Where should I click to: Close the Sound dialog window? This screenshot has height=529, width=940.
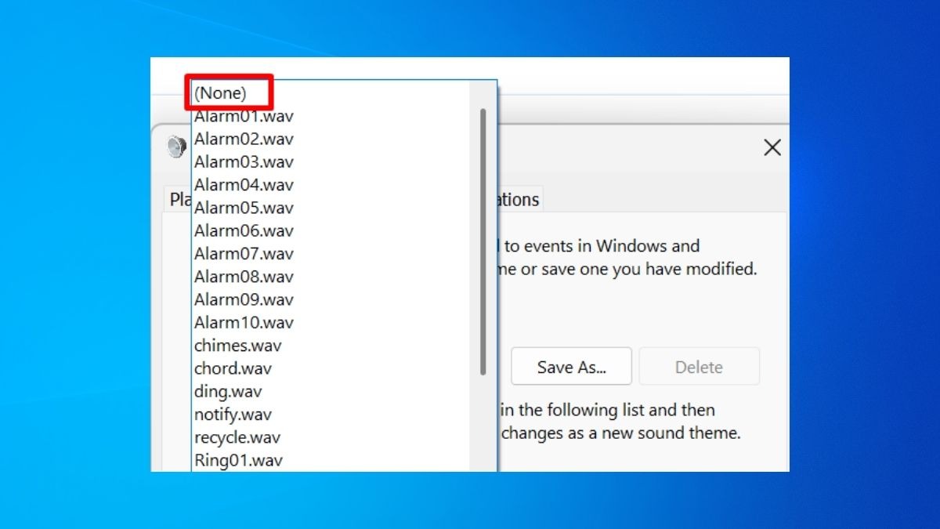click(772, 147)
